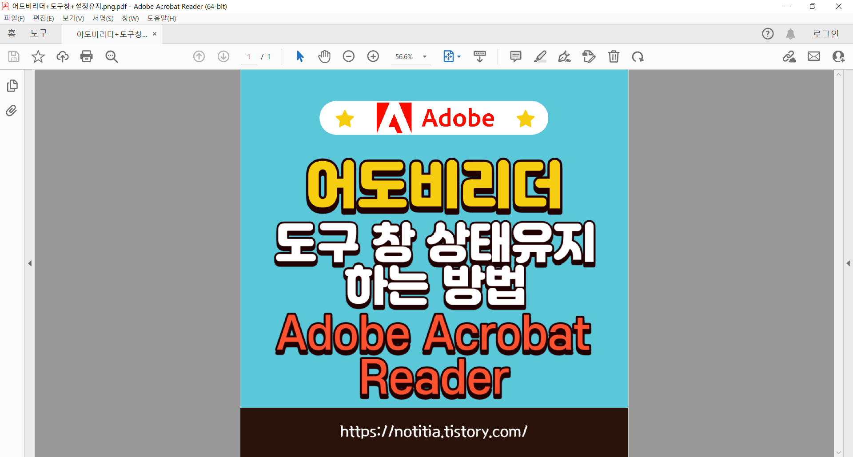
Task: Expand the right tools pane arrow
Action: point(848,263)
